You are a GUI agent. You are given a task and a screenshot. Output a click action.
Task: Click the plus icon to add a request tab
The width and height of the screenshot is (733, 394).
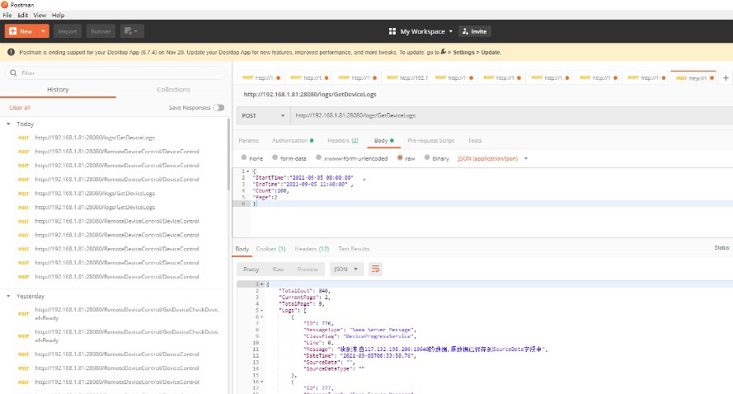coord(726,77)
